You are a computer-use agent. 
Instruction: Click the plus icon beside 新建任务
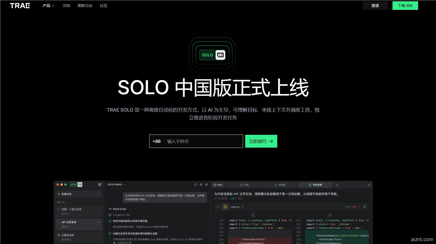coord(58,194)
